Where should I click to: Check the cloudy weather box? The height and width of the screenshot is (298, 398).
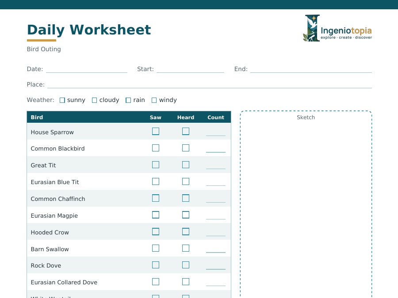point(95,100)
